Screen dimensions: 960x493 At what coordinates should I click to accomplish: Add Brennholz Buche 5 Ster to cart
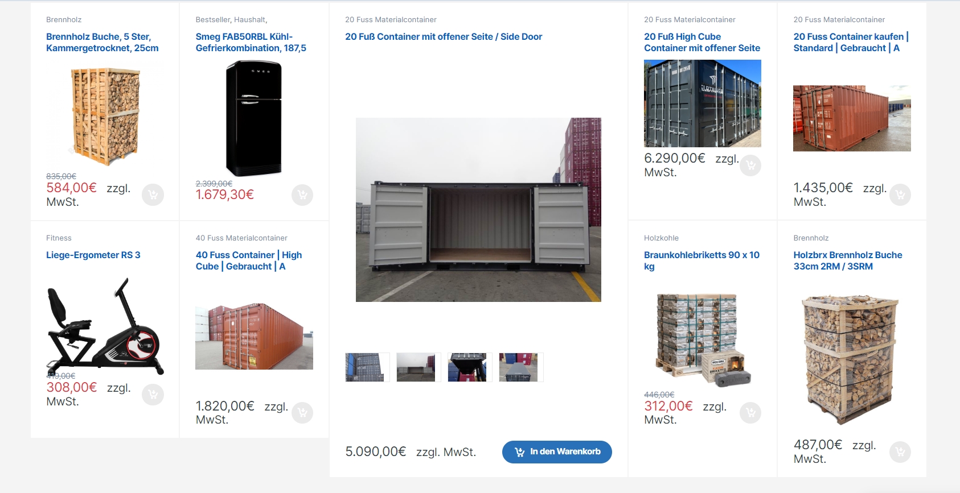(153, 195)
